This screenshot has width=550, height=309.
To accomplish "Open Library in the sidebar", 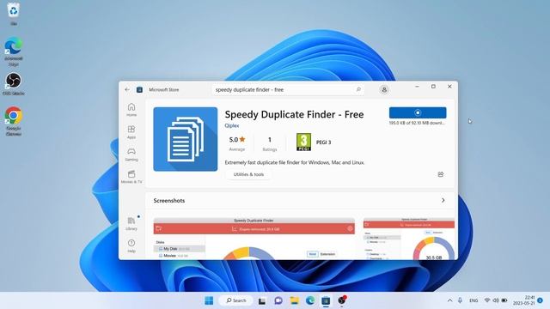I will pos(131,223).
